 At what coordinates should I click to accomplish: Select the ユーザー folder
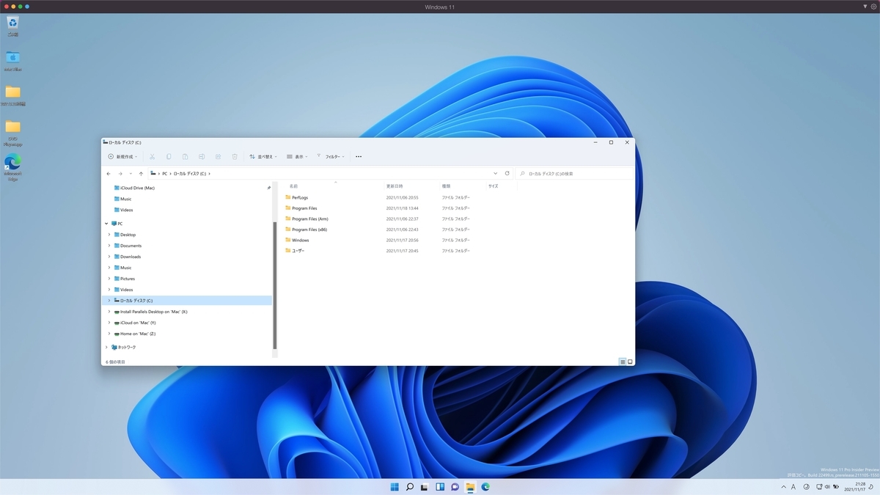pyautogui.click(x=298, y=251)
